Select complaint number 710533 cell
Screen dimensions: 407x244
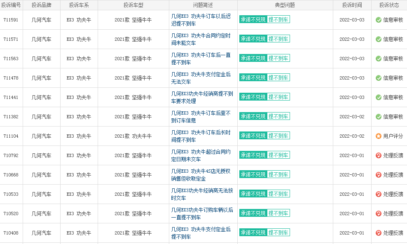(11, 194)
